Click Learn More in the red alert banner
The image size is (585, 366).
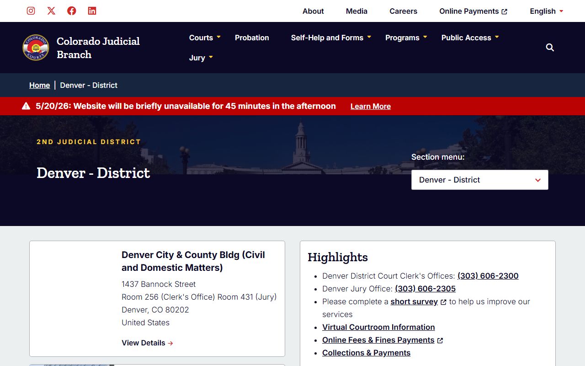[371, 106]
